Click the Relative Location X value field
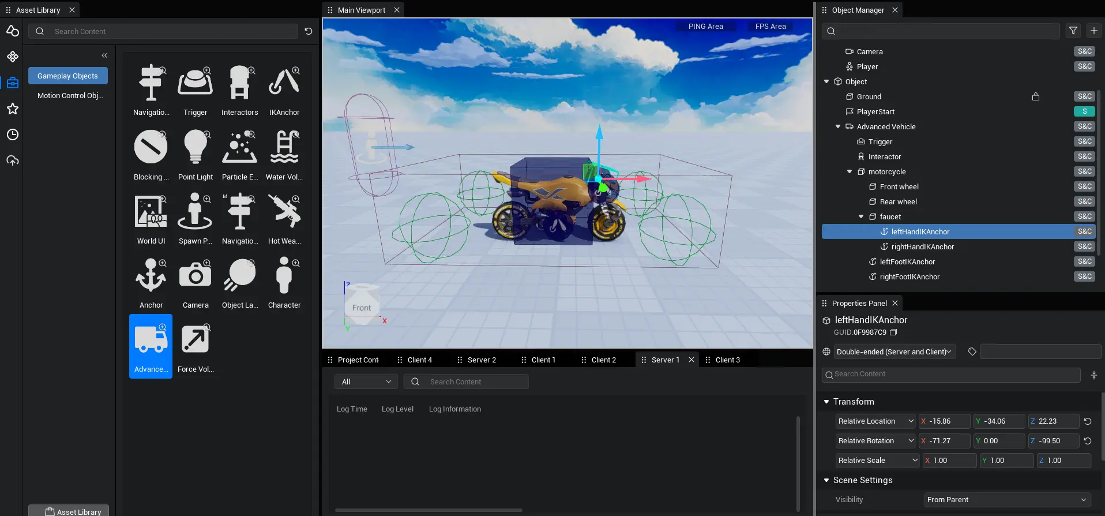The image size is (1105, 516). click(x=945, y=421)
